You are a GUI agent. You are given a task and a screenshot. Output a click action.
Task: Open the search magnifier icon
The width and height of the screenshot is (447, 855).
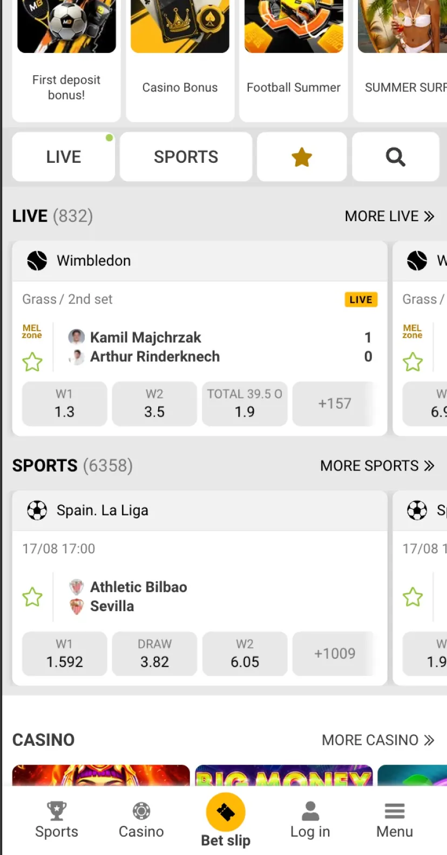click(x=395, y=157)
